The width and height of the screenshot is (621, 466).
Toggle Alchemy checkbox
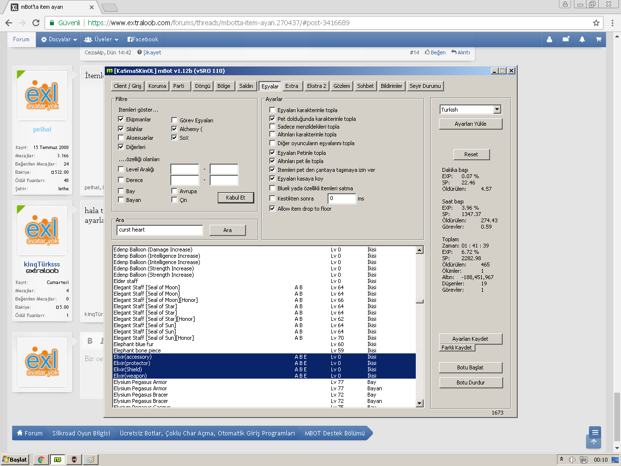174,129
